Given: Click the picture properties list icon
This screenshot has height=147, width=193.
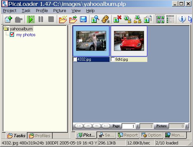Looking at the screenshot, I should pyautogui.click(x=148, y=19).
